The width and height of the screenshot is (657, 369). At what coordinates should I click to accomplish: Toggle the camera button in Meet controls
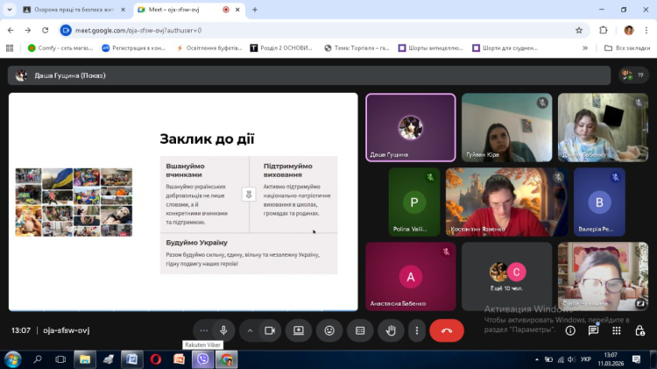(270, 330)
